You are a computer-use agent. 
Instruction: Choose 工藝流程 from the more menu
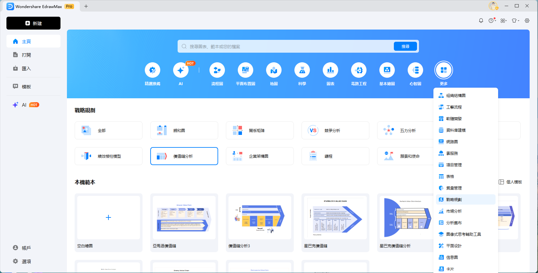466,107
